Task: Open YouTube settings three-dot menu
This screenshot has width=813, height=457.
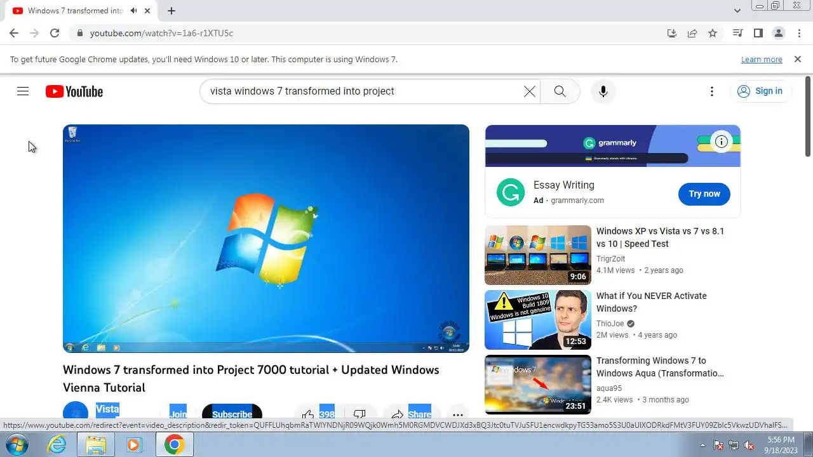Action: click(712, 91)
